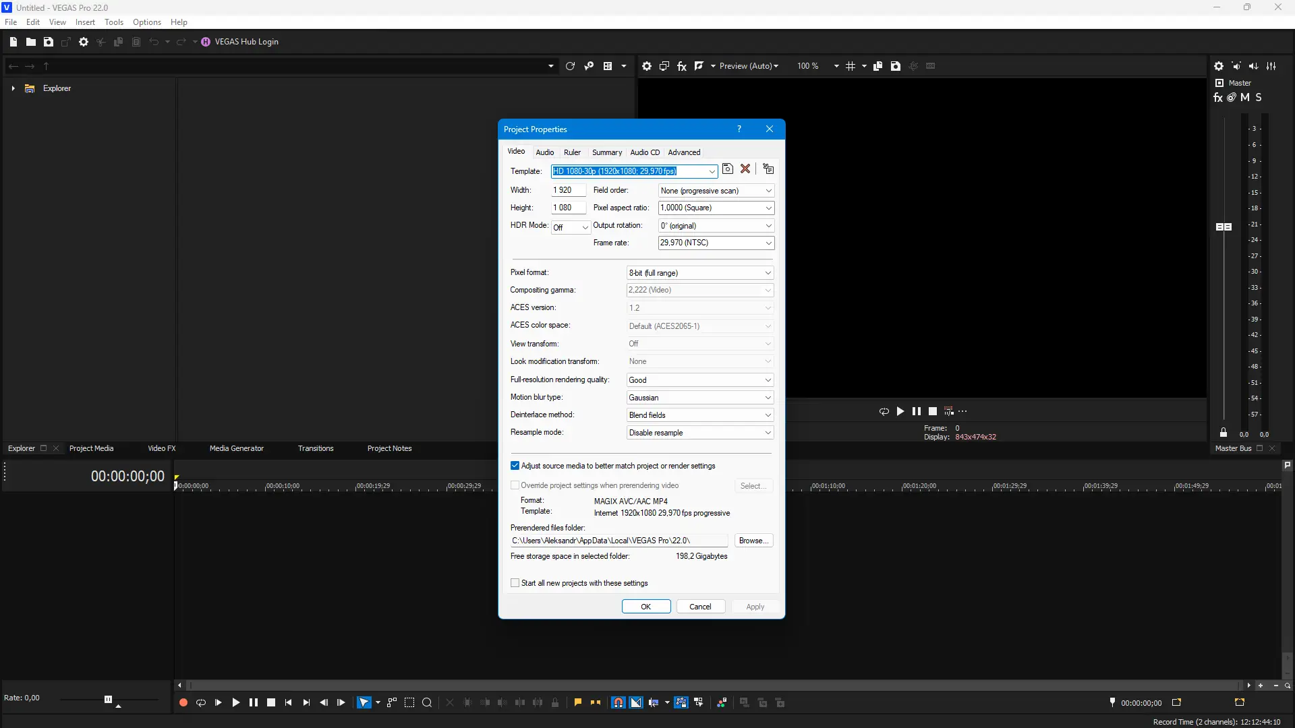Click the Browse... button for prerendered folder

pyautogui.click(x=753, y=541)
